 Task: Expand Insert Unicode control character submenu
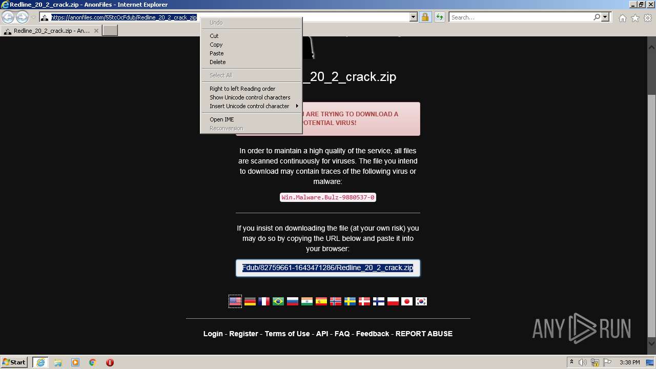point(251,106)
